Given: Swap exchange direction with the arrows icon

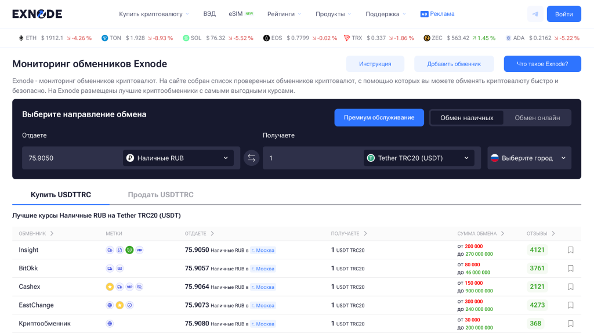Looking at the screenshot, I should (x=252, y=158).
